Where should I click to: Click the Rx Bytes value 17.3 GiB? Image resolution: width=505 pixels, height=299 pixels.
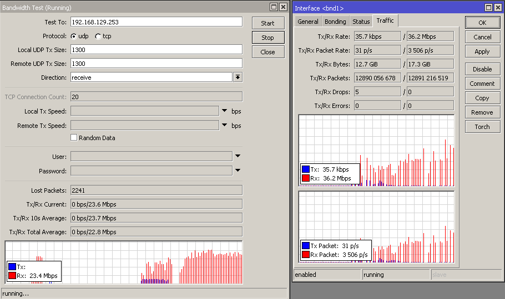[x=430, y=64]
